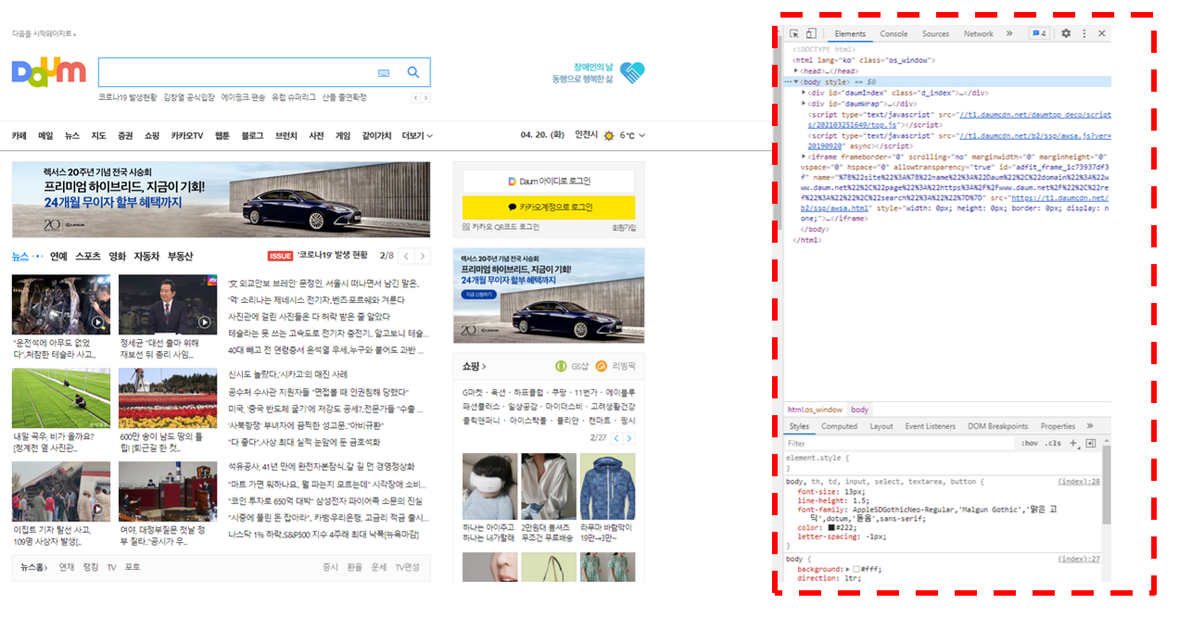Screen dimensions: 1191x642
Task: Click the styles Filter input field
Action: (899, 443)
